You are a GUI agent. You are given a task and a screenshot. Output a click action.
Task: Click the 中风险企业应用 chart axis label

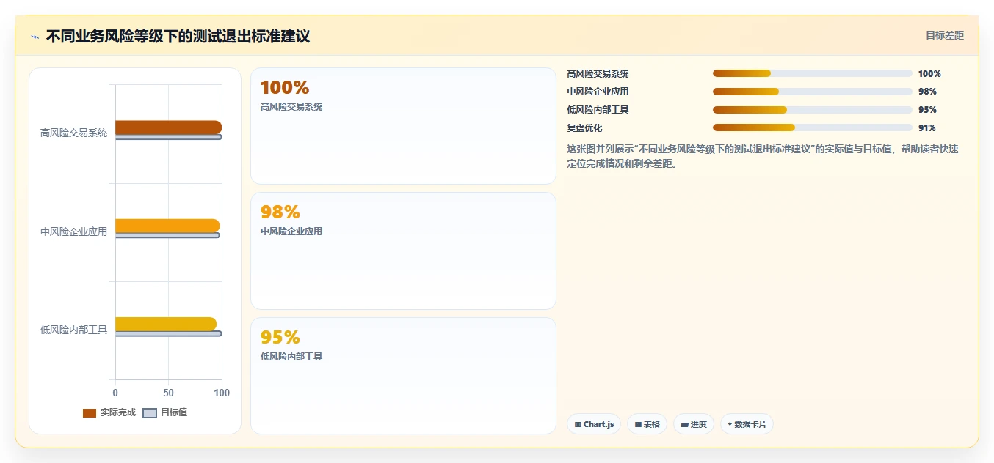[73, 231]
